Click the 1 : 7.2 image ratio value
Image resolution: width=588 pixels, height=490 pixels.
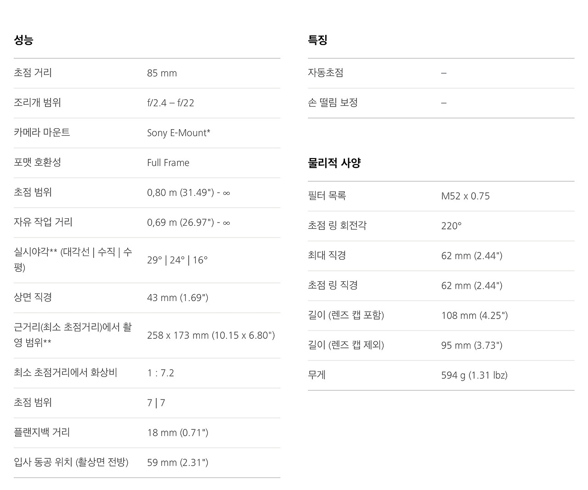(x=161, y=373)
